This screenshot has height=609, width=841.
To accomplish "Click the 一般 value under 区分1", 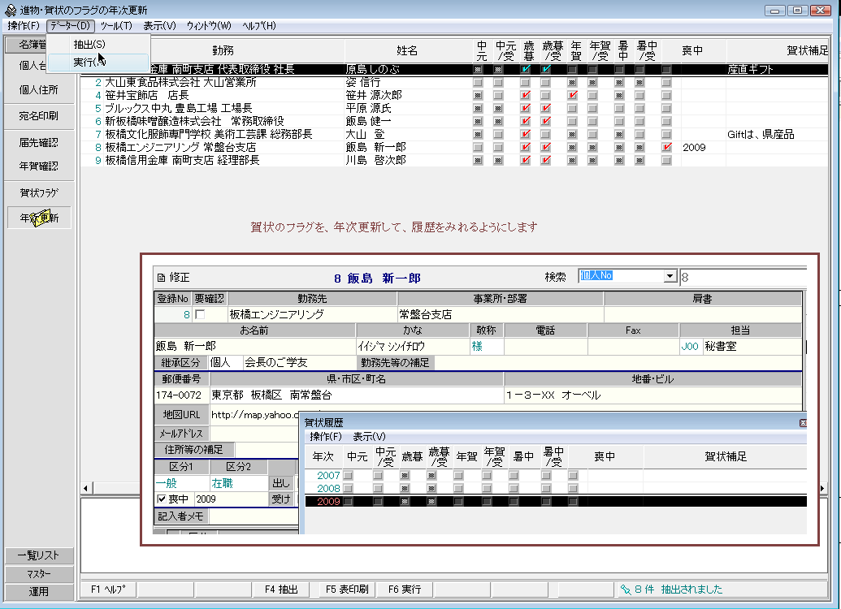I will click(x=167, y=483).
